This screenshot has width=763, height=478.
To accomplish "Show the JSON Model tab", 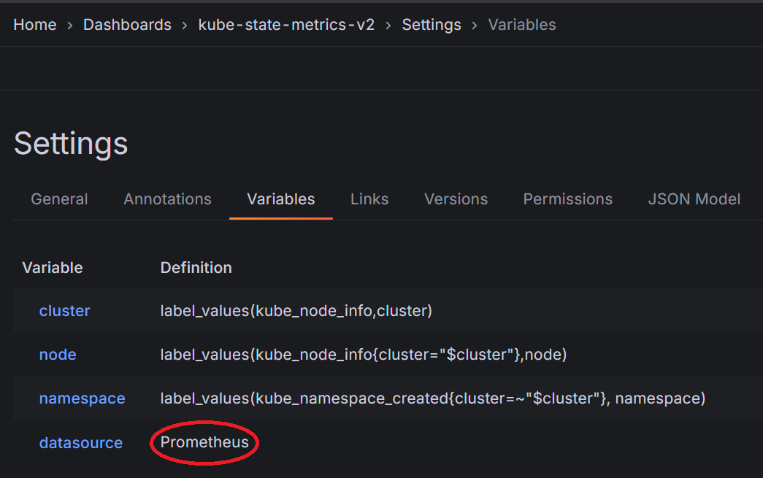I will [x=694, y=199].
